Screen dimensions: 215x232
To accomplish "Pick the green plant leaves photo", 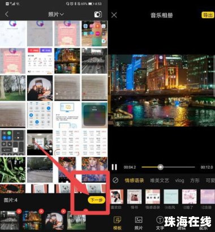I will 12,170.
